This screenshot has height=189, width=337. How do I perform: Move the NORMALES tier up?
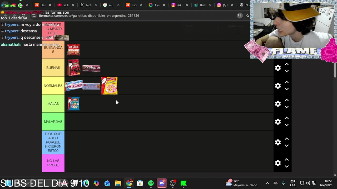[287, 82]
